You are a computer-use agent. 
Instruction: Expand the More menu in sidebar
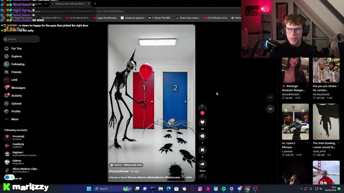pyautogui.click(x=15, y=119)
